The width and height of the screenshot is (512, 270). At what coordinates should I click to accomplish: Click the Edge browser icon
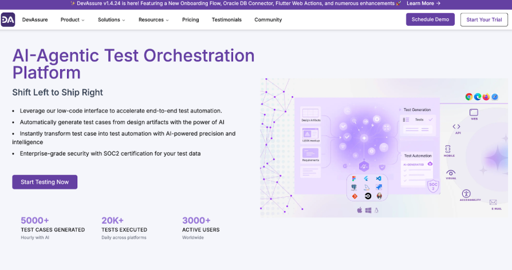click(x=478, y=97)
